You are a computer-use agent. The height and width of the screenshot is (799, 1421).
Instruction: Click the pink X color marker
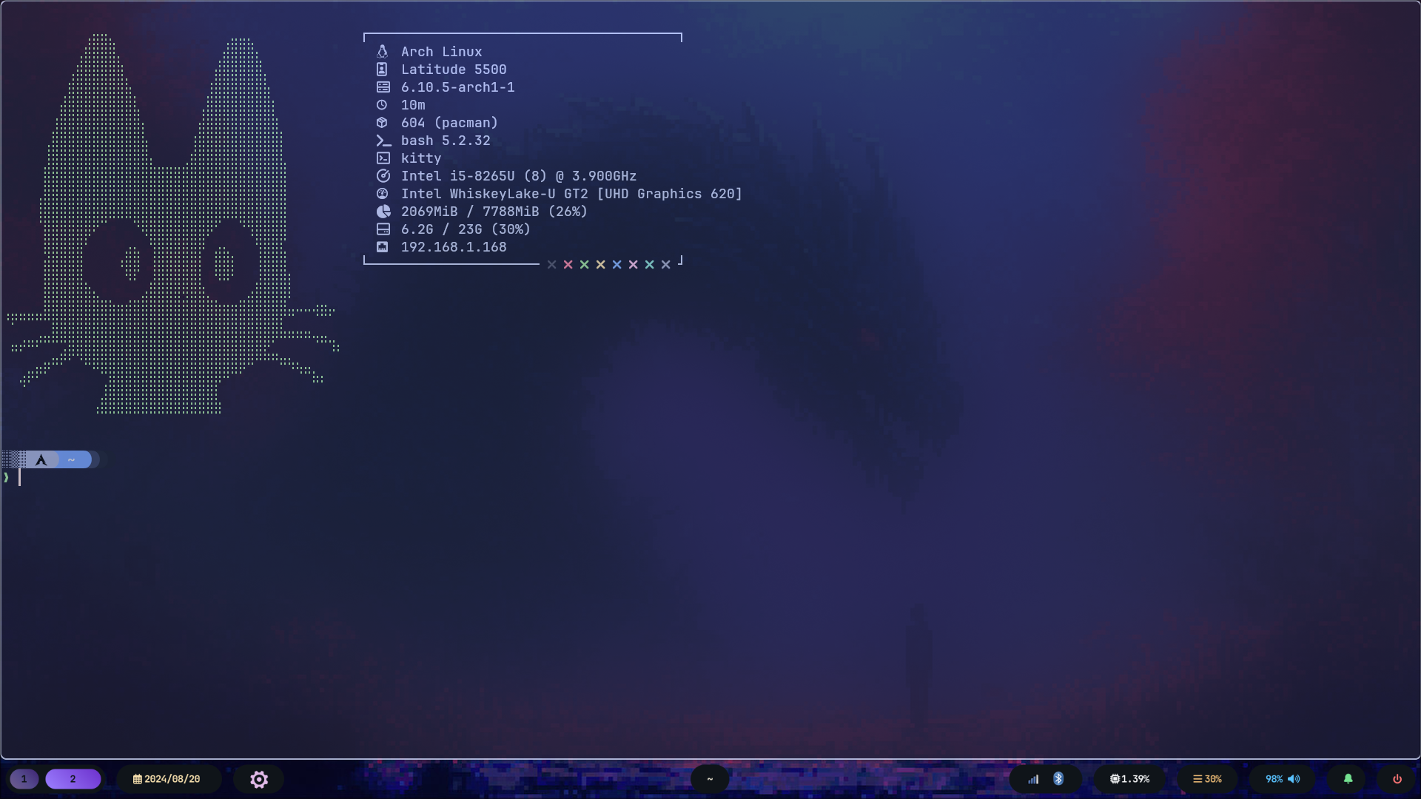point(633,265)
